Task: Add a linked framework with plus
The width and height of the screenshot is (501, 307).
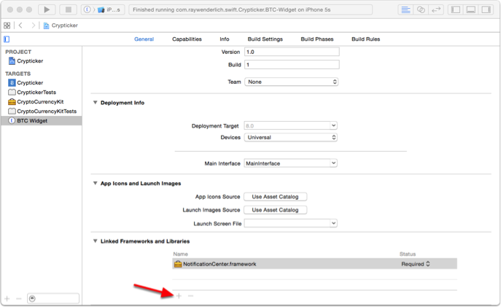Action: pos(179,296)
